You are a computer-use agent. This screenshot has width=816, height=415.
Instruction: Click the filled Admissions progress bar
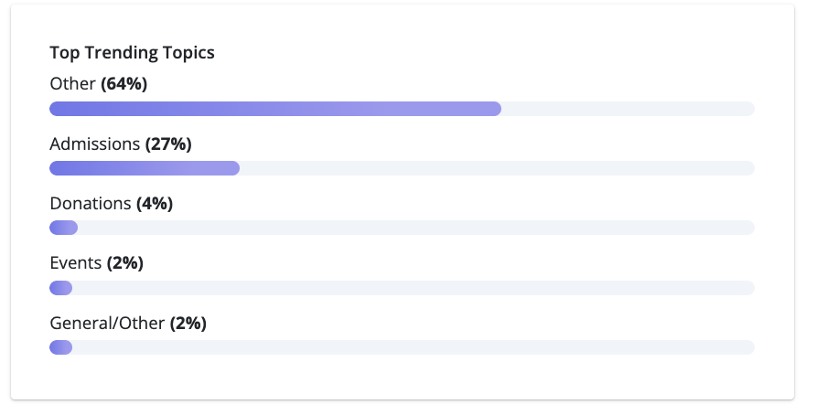pos(145,168)
